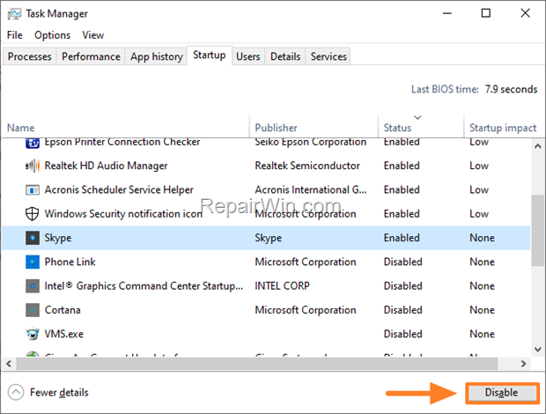Click the Acronis Scheduler Service Helper icon

pyautogui.click(x=33, y=189)
